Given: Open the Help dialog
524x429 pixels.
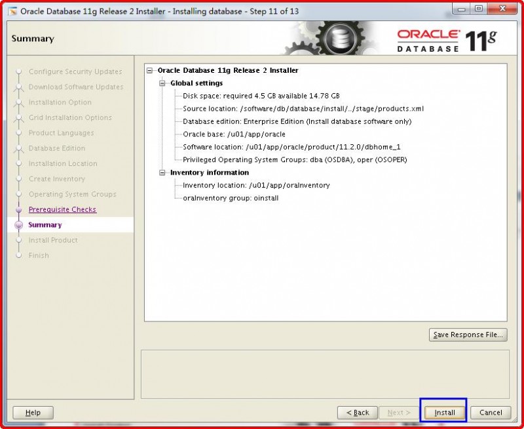Looking at the screenshot, I should coord(32,413).
